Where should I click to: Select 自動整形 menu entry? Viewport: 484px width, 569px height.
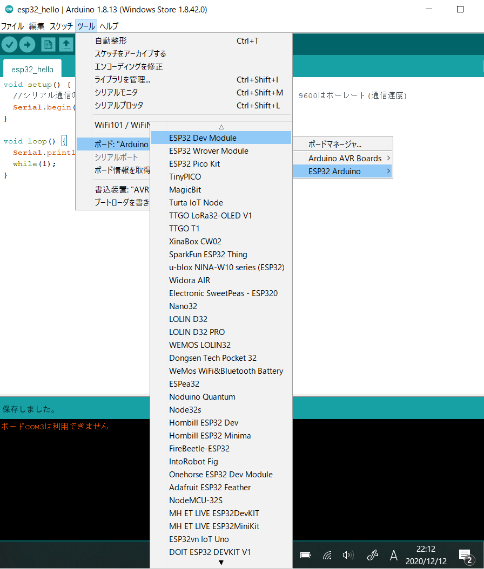(x=184, y=40)
